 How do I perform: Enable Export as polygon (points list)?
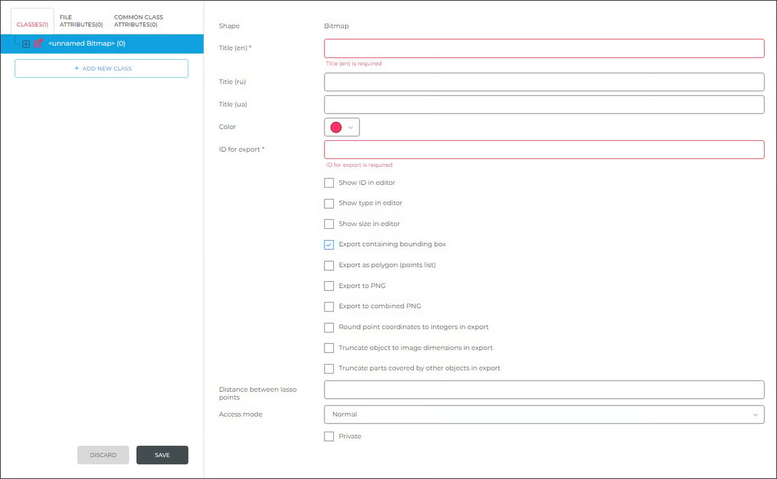click(x=329, y=265)
